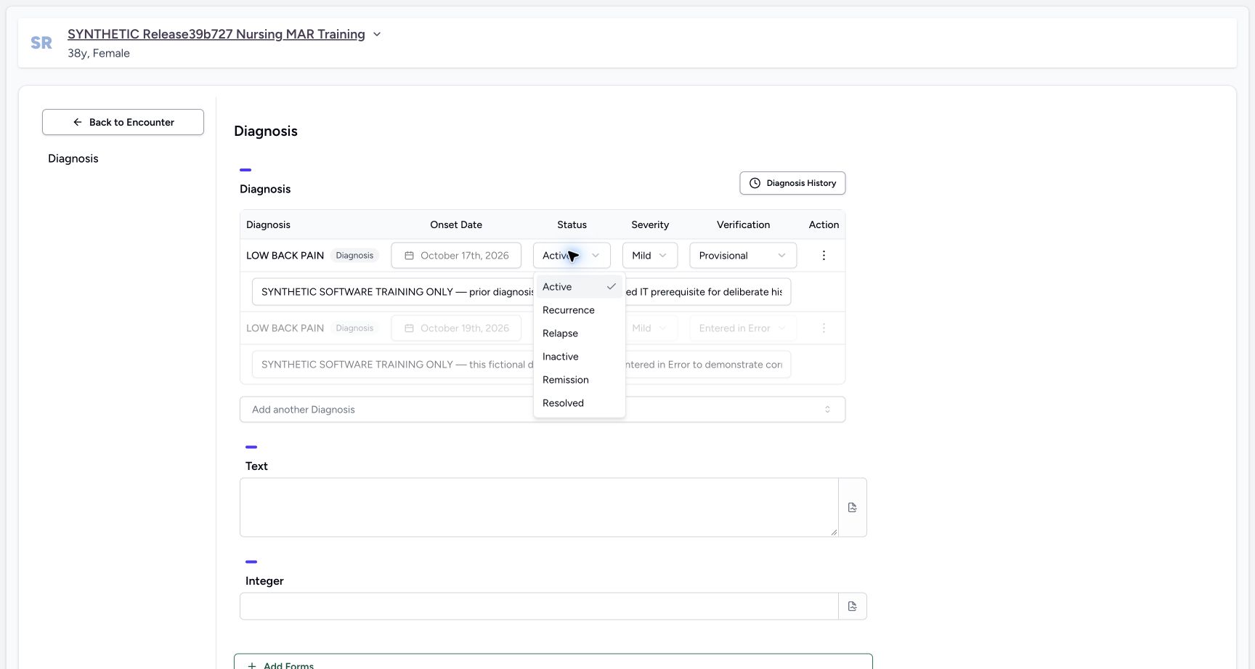Viewport: 1255px width, 669px height.
Task: Click the Action column header
Action: (824, 224)
